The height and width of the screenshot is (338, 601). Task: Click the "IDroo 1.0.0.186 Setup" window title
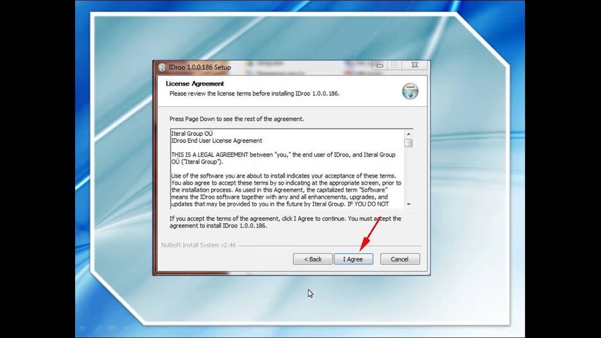click(200, 67)
